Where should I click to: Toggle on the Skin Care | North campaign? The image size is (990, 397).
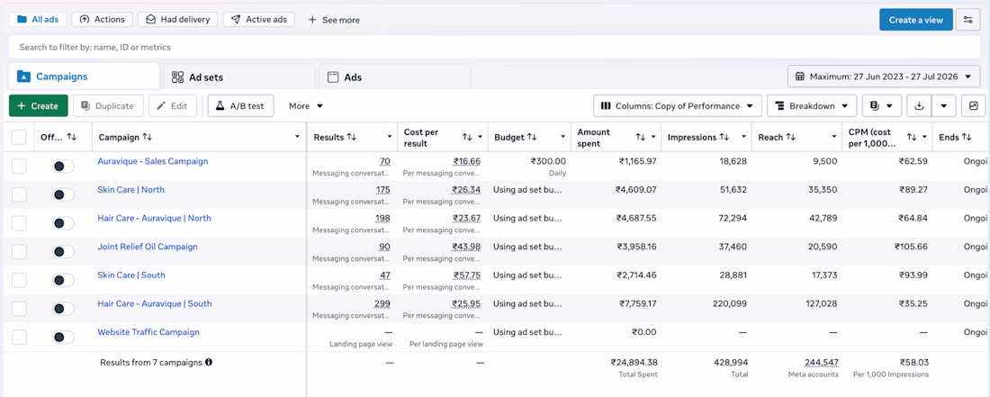point(62,194)
